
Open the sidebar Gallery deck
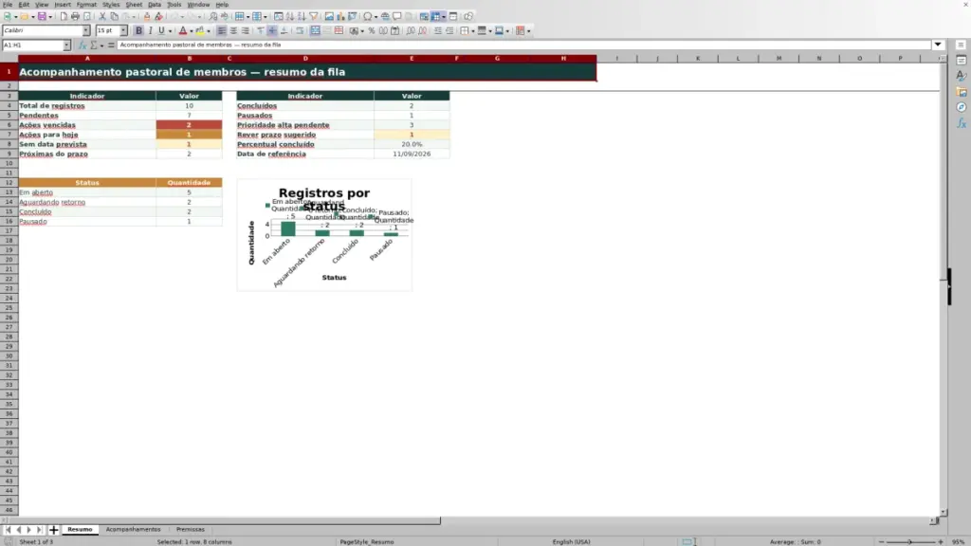click(x=962, y=92)
